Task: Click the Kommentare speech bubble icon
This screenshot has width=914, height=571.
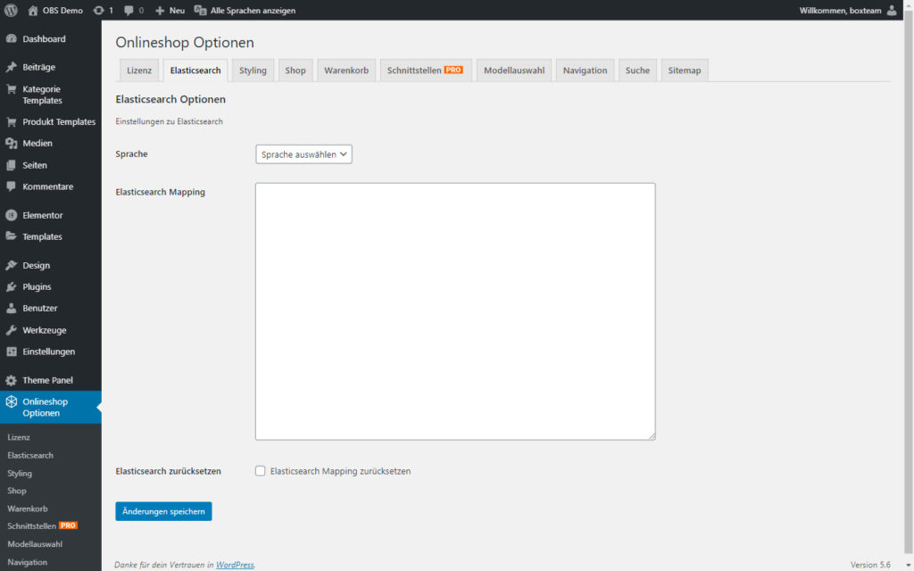Action: [x=11, y=186]
